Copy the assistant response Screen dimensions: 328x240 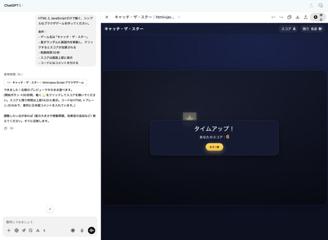click(x=6, y=128)
